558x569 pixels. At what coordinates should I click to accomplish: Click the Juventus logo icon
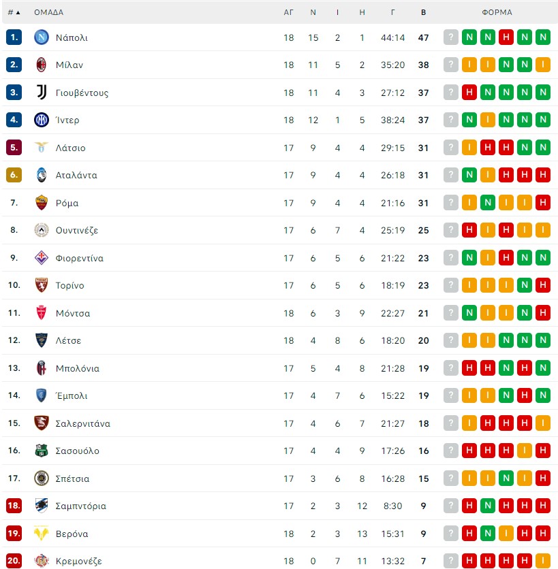point(42,92)
